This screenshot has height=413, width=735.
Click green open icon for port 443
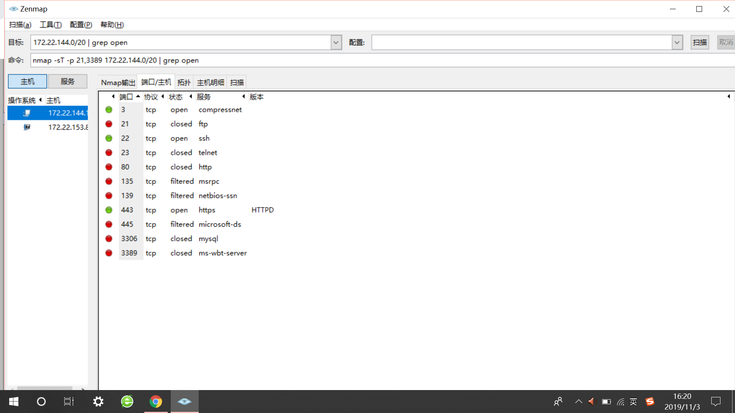109,210
